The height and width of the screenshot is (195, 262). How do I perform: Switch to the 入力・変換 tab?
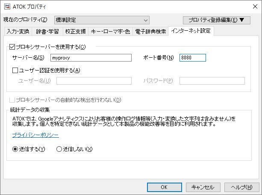18,32
